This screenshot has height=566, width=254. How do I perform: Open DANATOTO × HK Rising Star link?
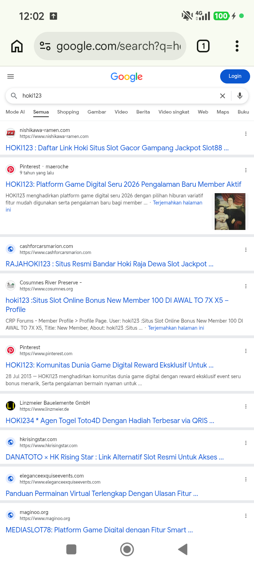tap(115, 457)
